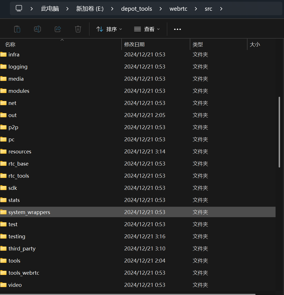Viewport: 284px width, 295px height.
Task: Expand the chevron after the monitor icon
Action: tap(32, 9)
